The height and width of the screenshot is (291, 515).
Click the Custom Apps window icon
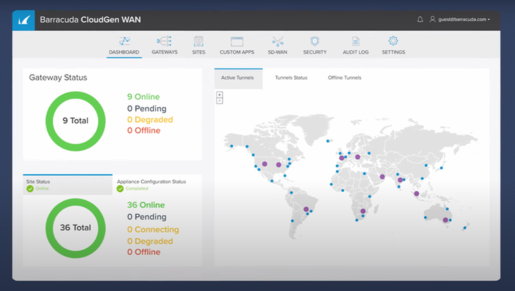237,41
